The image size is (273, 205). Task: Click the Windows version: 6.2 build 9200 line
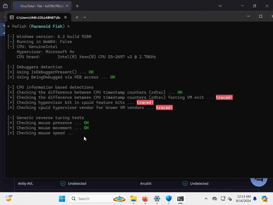click(49, 36)
